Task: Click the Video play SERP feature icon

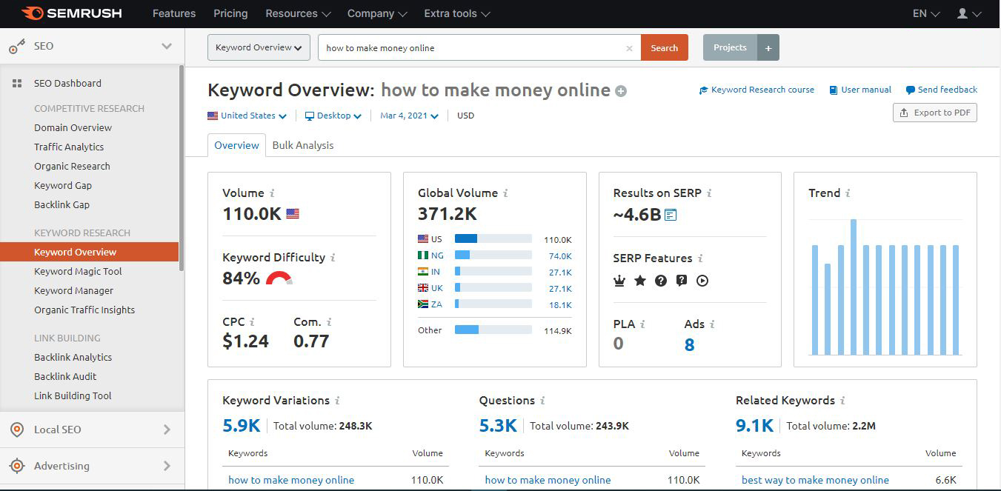Action: (x=702, y=281)
